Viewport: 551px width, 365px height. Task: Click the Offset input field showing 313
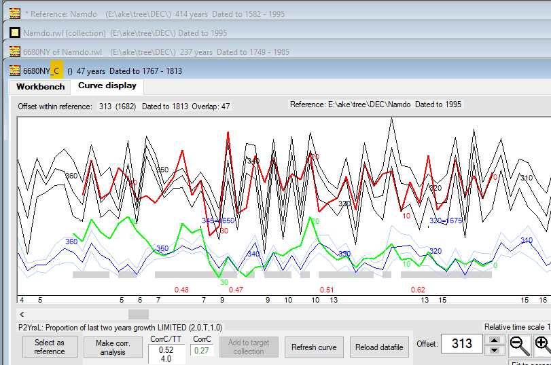pyautogui.click(x=462, y=343)
